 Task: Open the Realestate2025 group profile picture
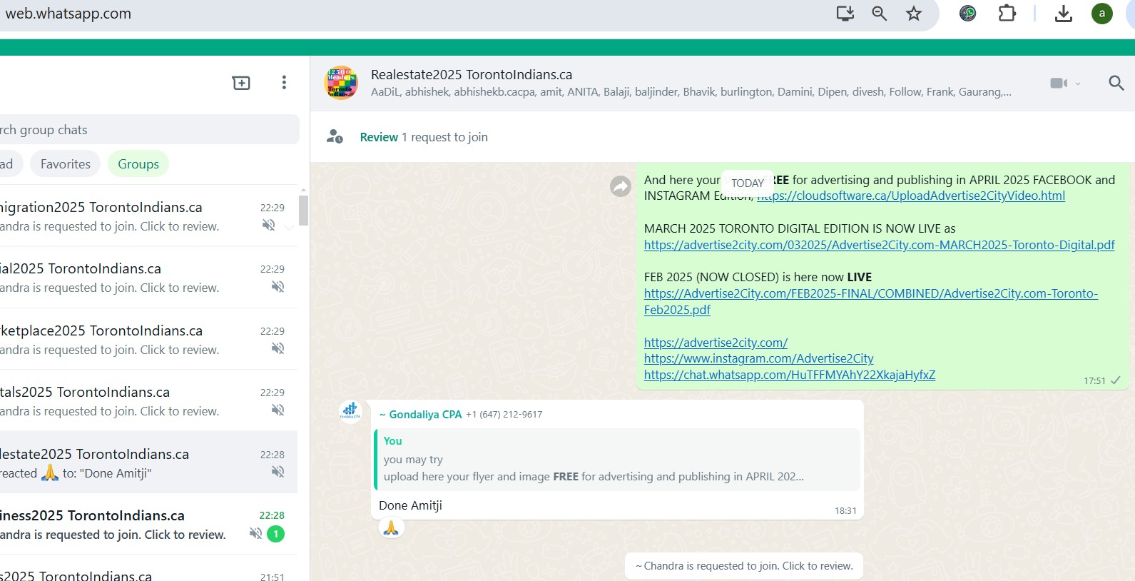pos(341,84)
